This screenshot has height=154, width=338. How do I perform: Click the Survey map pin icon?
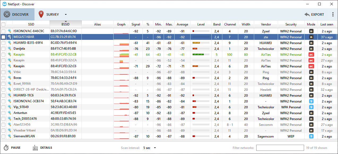pyautogui.click(x=41, y=14)
